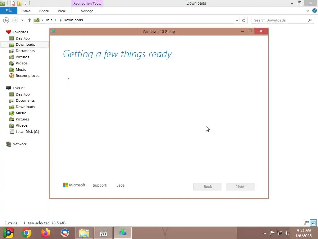Open Pictures under Favorites

22,57
